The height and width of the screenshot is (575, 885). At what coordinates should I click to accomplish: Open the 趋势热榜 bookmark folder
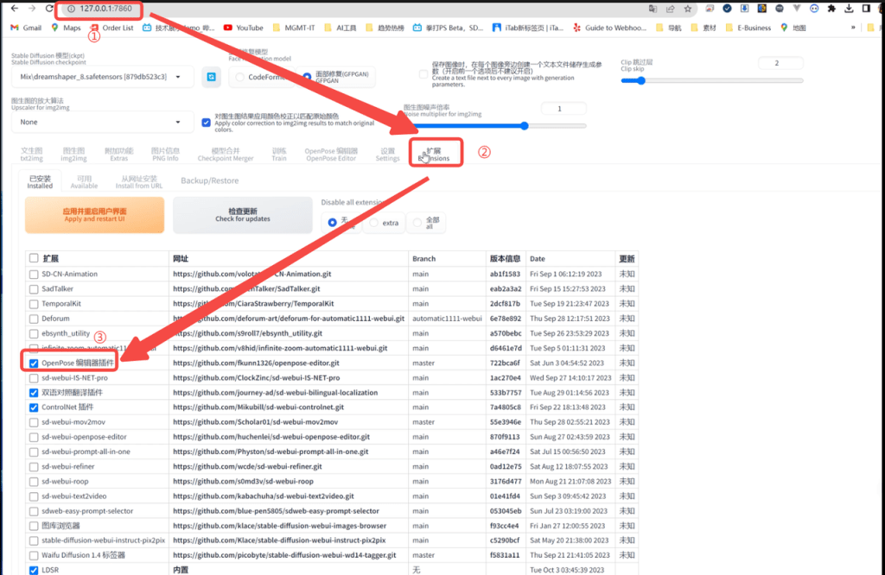coord(385,28)
